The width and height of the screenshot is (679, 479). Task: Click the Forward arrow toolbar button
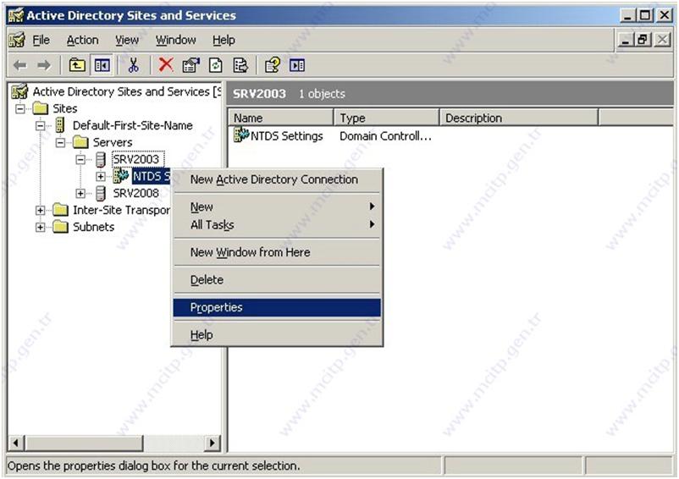click(44, 66)
